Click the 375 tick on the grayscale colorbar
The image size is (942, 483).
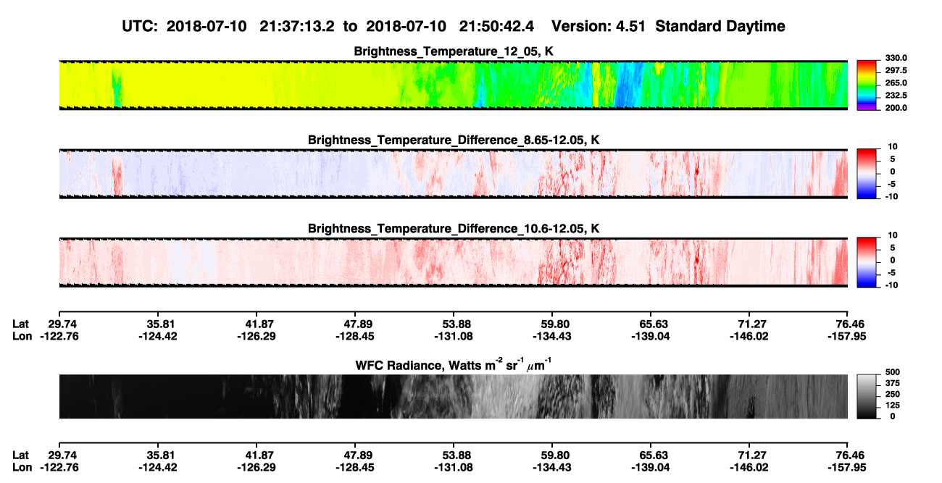(x=893, y=385)
